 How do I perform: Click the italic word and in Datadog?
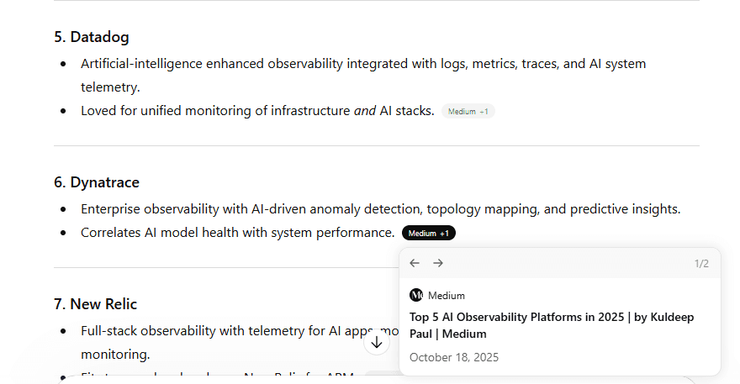tap(365, 111)
